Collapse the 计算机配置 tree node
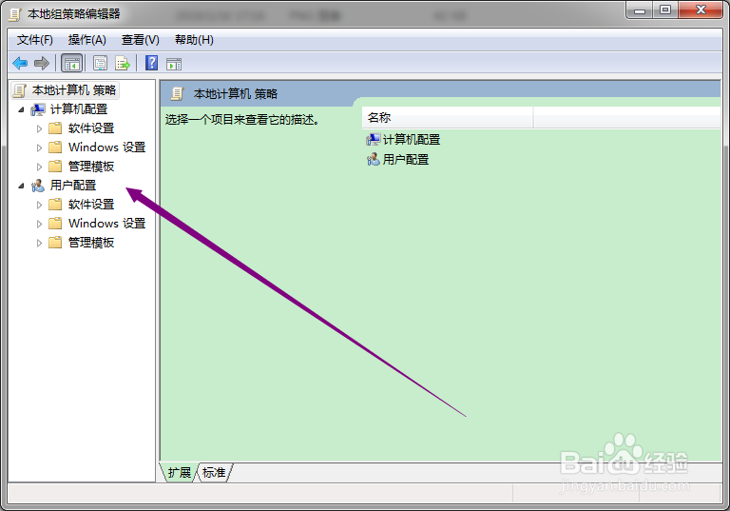 [21, 109]
